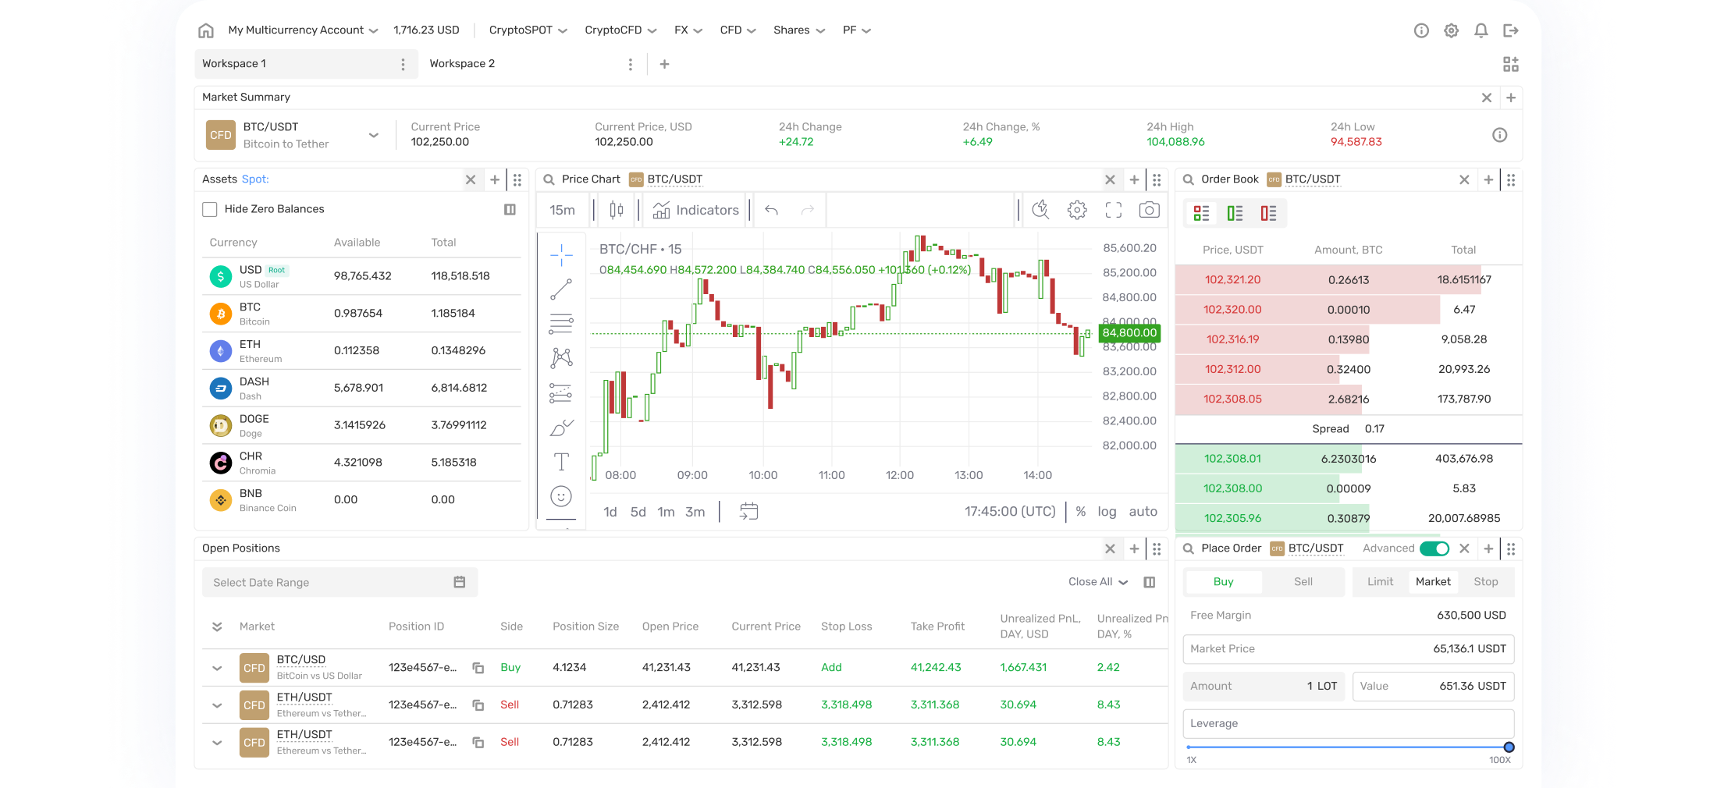Disable the Advanced toggle in Place Order
This screenshot has width=1717, height=788.
click(x=1434, y=548)
